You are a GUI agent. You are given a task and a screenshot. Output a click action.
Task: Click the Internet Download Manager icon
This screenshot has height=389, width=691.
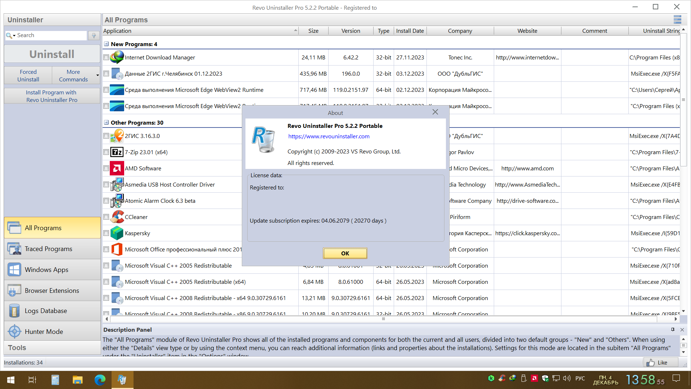117,57
